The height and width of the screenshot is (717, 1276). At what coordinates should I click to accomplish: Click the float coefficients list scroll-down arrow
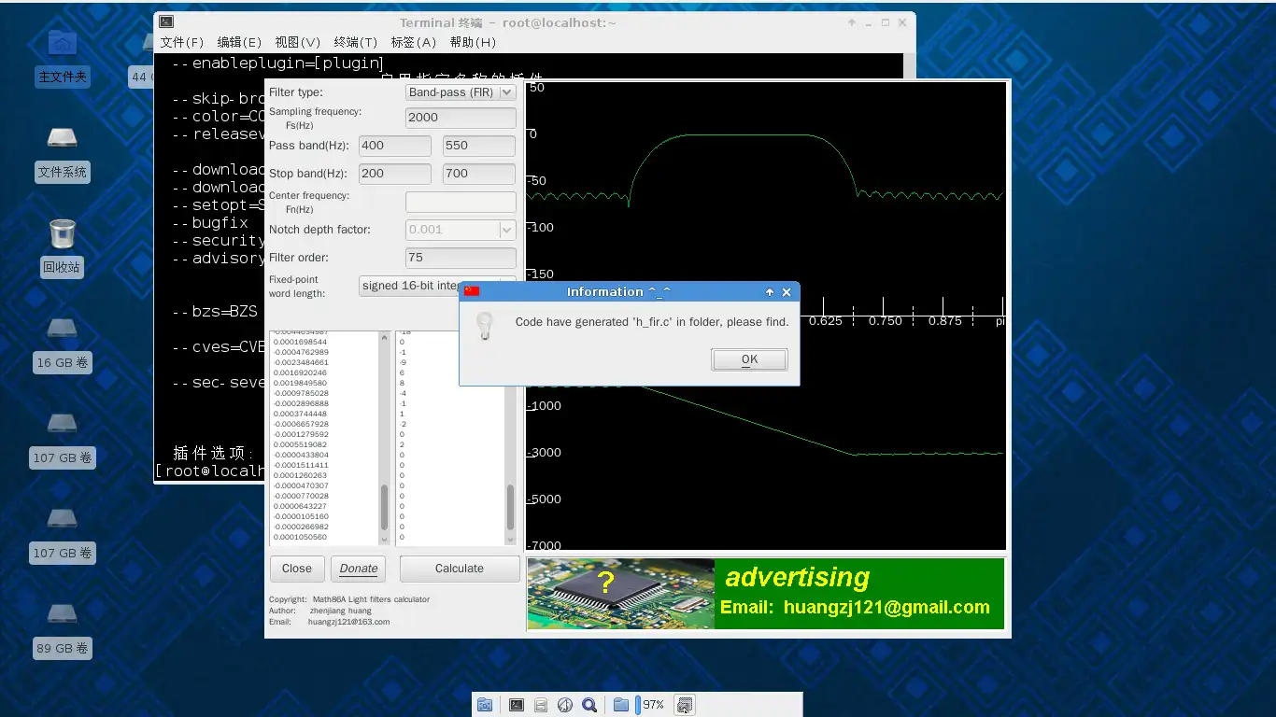[x=384, y=539]
